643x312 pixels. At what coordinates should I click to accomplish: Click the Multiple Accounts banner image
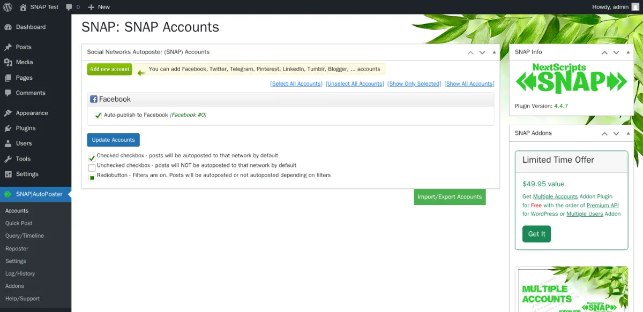click(x=573, y=290)
